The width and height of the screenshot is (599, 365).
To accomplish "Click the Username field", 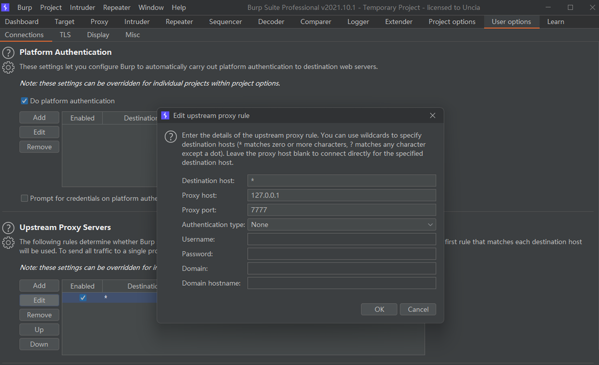I will [341, 239].
